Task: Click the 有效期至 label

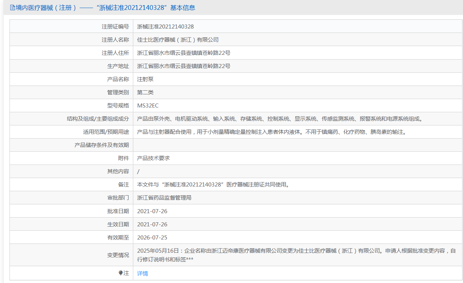Action: click(118, 237)
